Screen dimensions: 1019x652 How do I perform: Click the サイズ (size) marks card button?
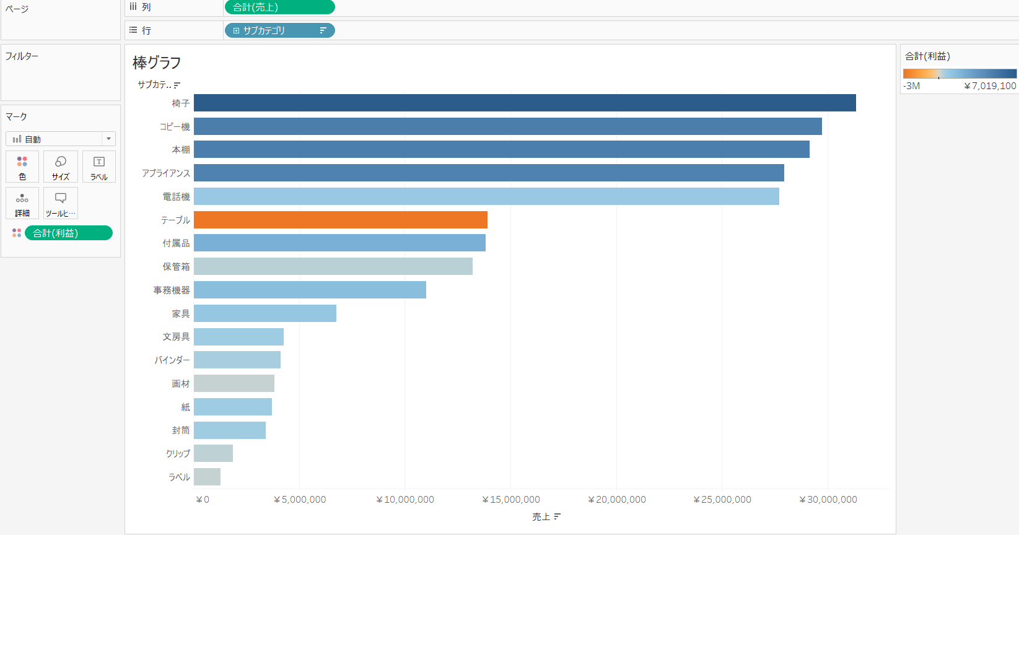pyautogui.click(x=61, y=167)
